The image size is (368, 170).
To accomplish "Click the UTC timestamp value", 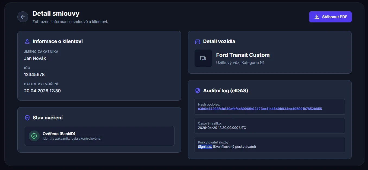I will (222, 128).
